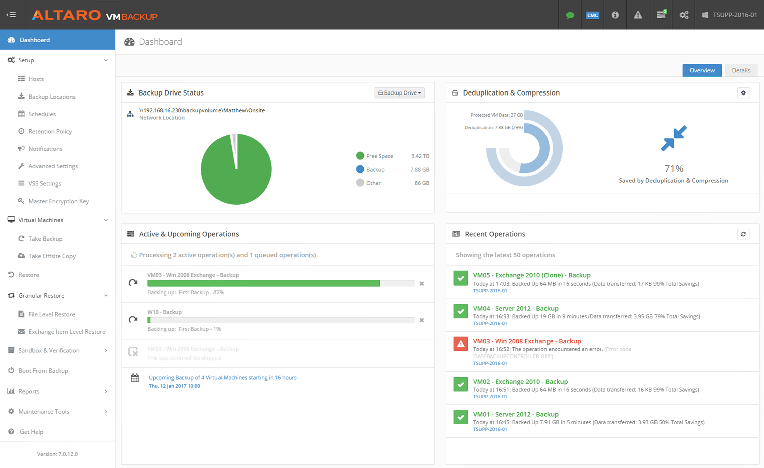Image resolution: width=764 pixels, height=468 pixels.
Task: Click the CMC icon in the top bar
Action: 592,15
